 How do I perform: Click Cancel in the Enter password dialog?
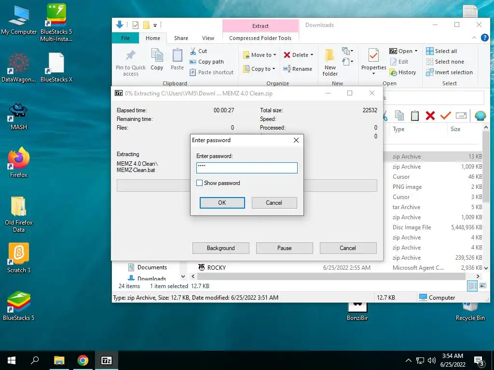click(274, 203)
